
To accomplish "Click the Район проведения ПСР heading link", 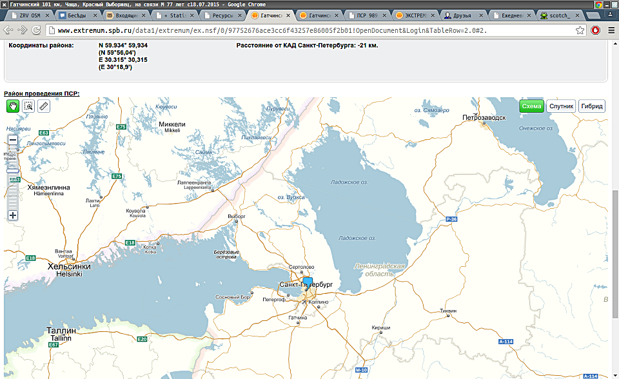I will click(x=41, y=93).
